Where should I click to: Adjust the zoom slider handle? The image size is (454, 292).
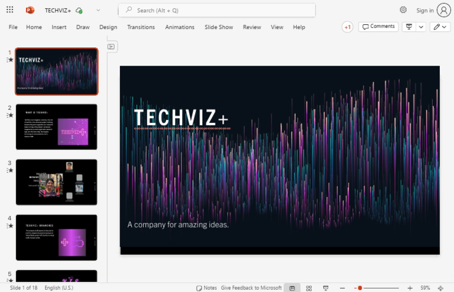(359, 288)
